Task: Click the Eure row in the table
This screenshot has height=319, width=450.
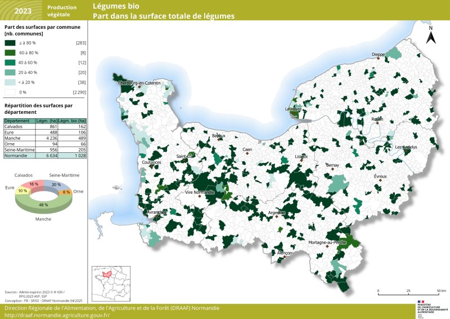Action: pyautogui.click(x=45, y=132)
